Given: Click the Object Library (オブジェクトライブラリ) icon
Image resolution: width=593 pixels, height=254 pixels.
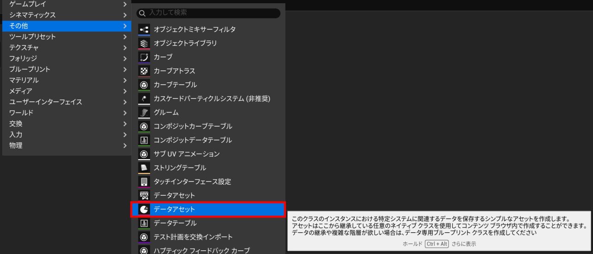Looking at the screenshot, I should (x=144, y=43).
